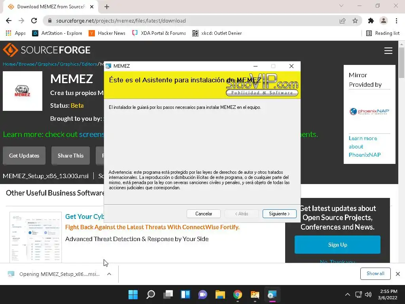Open the Windows Start menu

pyautogui.click(x=133, y=294)
